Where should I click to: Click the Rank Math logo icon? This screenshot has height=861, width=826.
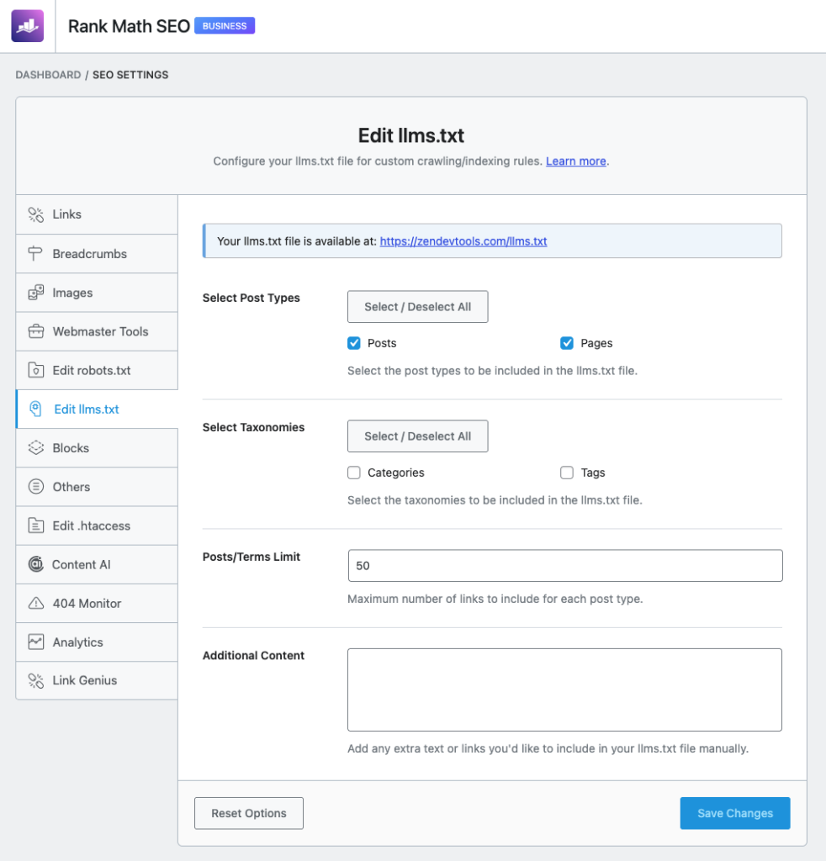28,26
